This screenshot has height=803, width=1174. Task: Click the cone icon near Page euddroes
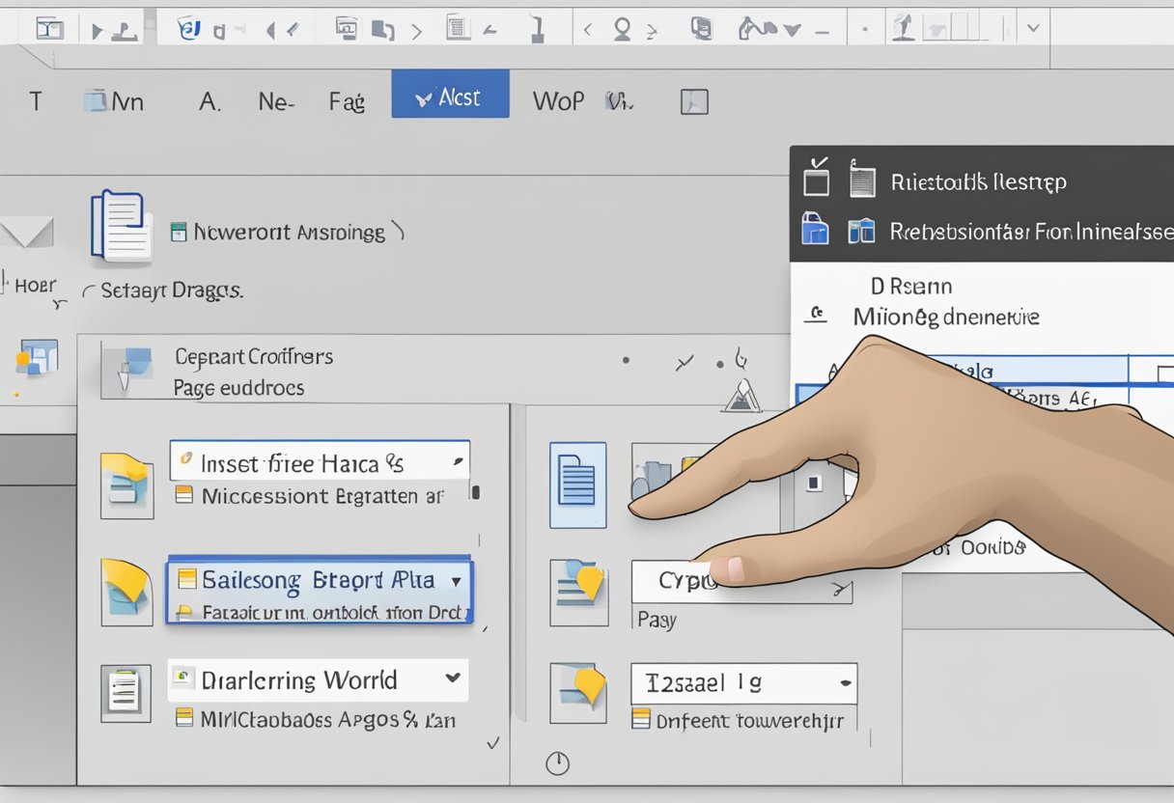point(741,395)
